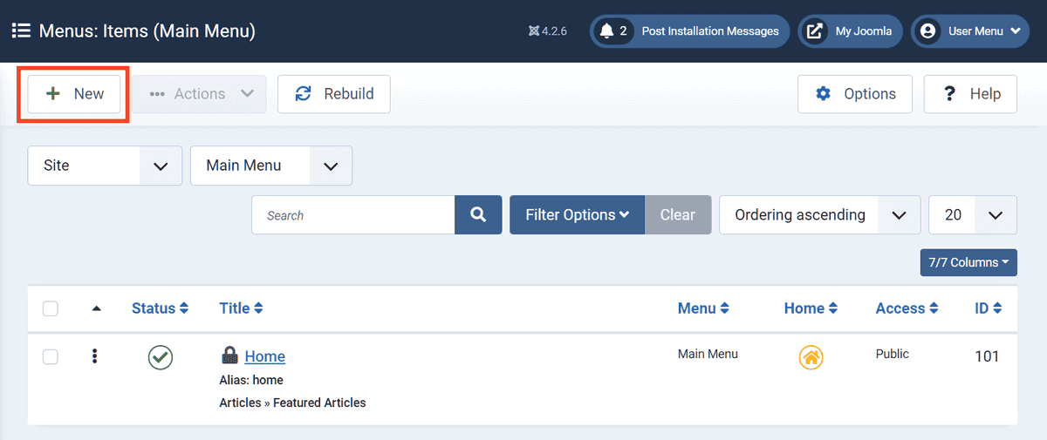Screen dimensions: 1047x440
Task: Click 'Articles » Featured Articles' text
Action: pos(292,403)
